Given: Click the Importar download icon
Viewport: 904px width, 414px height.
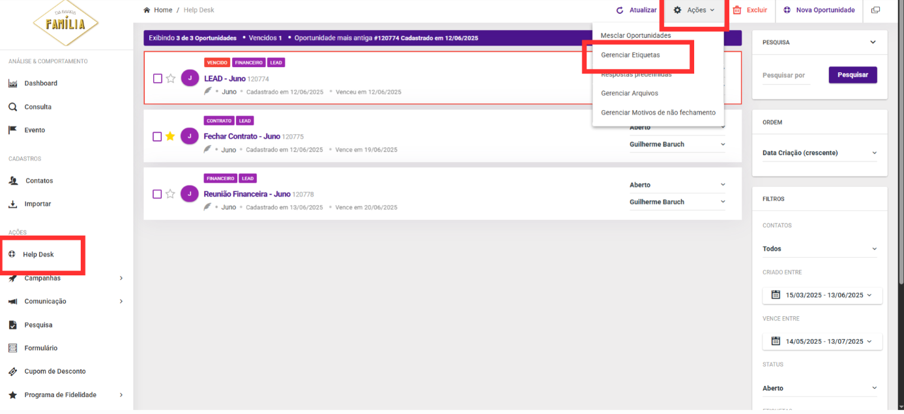Looking at the screenshot, I should click(12, 204).
